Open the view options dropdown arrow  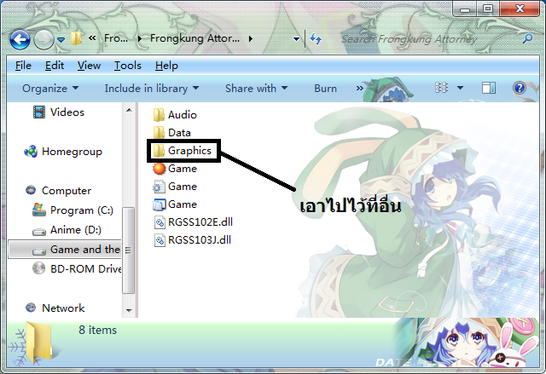460,88
